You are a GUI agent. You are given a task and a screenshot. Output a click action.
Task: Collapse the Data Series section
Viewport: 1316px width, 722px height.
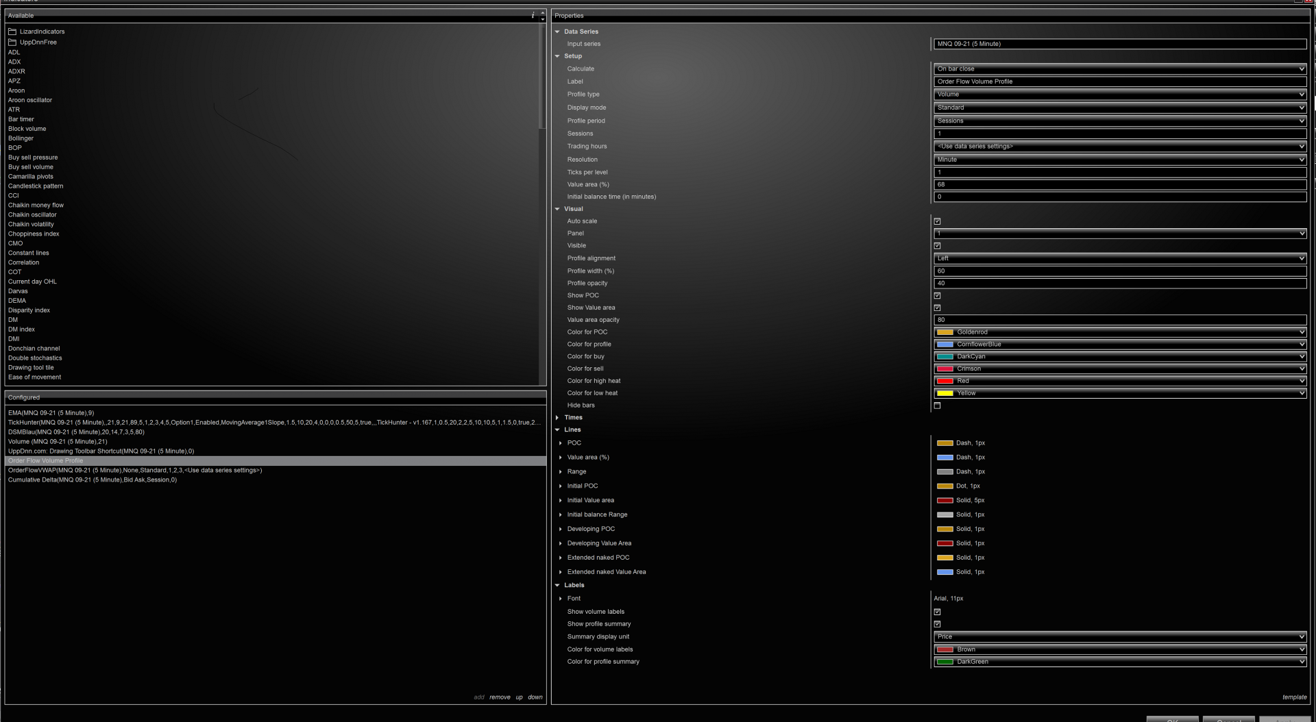pos(557,32)
